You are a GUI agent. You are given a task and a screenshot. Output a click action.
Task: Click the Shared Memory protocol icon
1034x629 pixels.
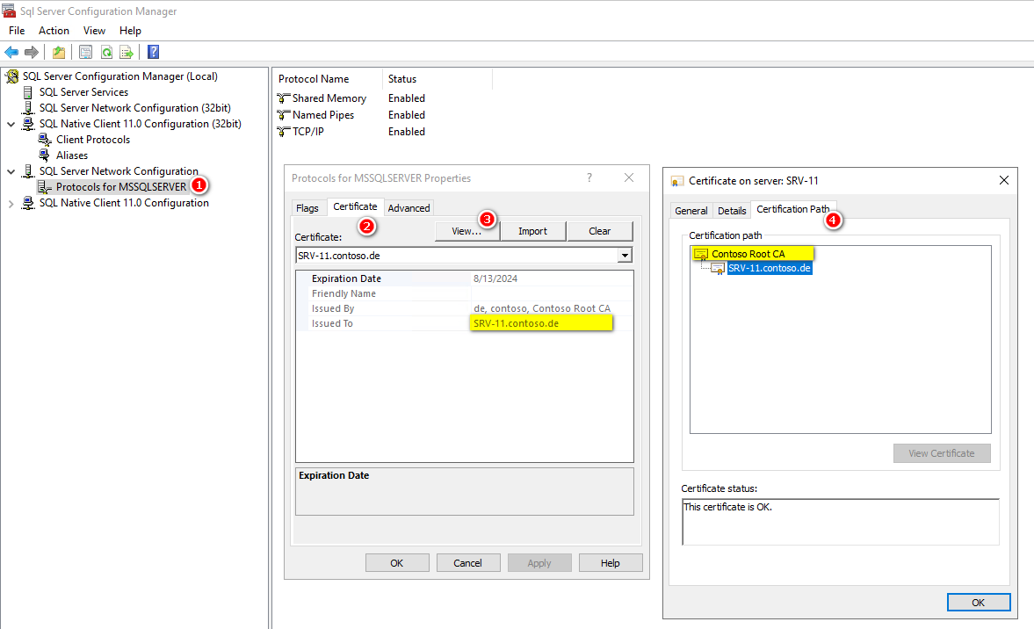click(284, 98)
